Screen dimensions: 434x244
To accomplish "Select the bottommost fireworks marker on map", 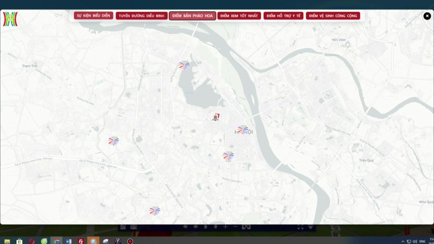I will [x=155, y=211].
